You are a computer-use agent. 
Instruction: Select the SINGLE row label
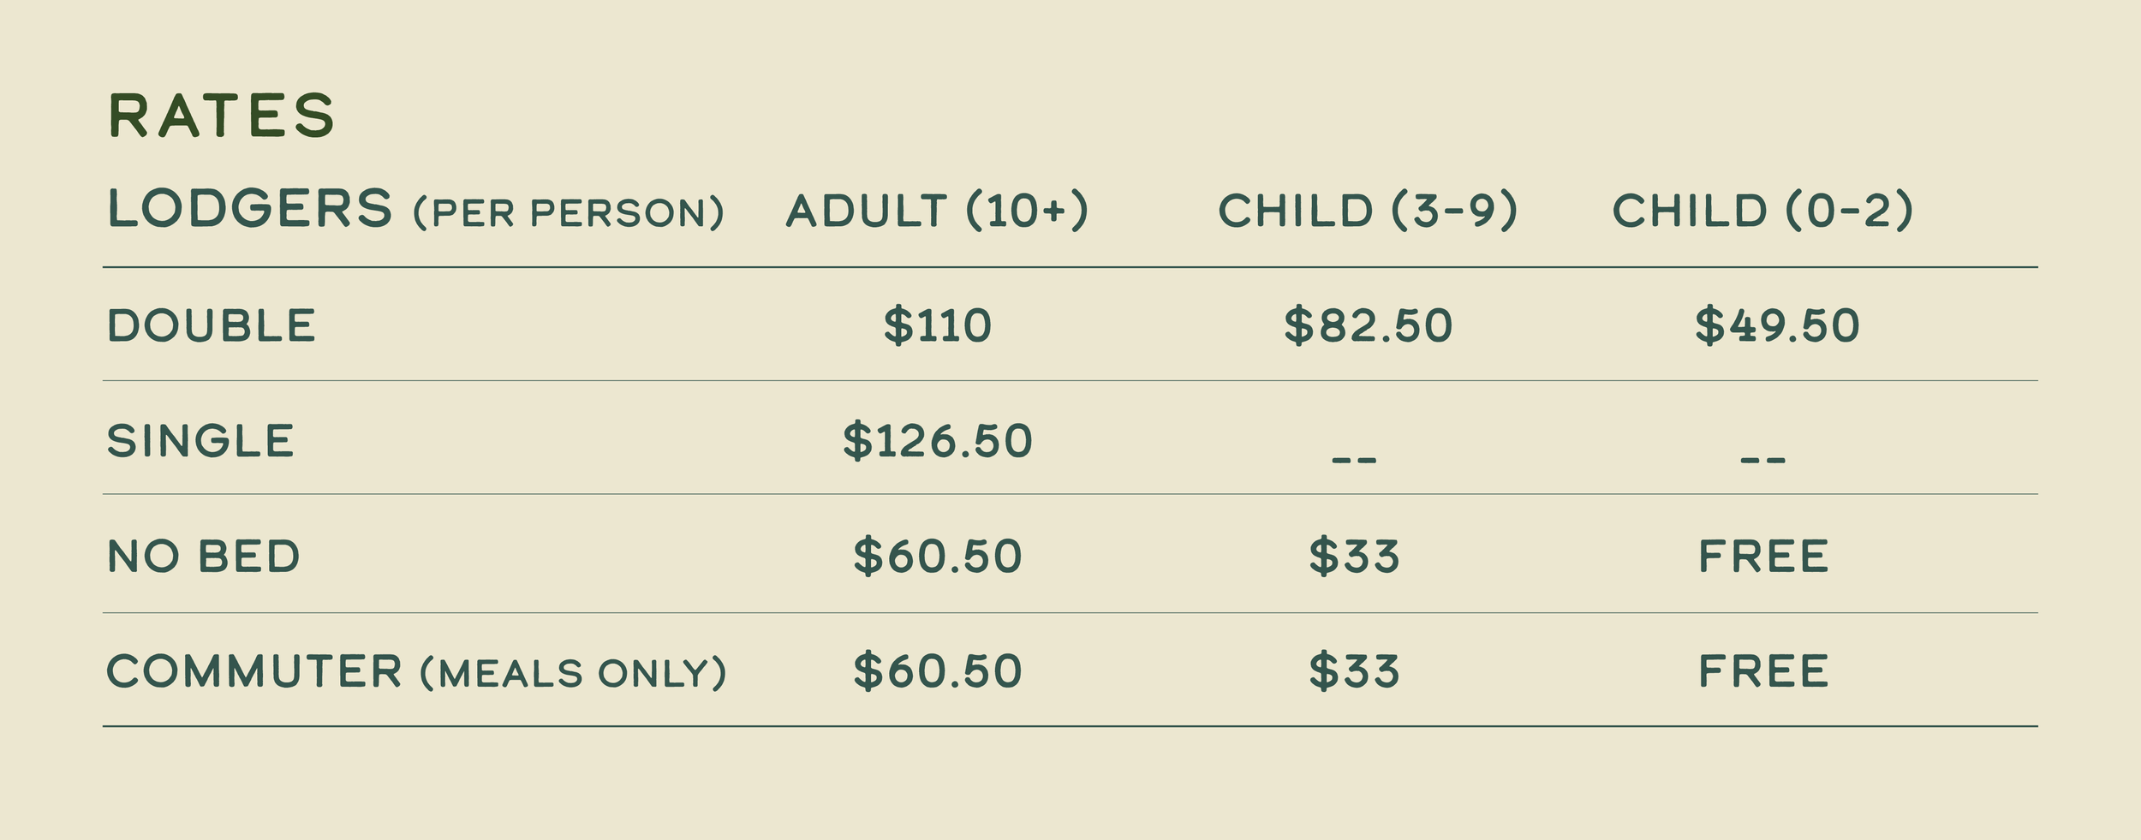click(x=200, y=442)
